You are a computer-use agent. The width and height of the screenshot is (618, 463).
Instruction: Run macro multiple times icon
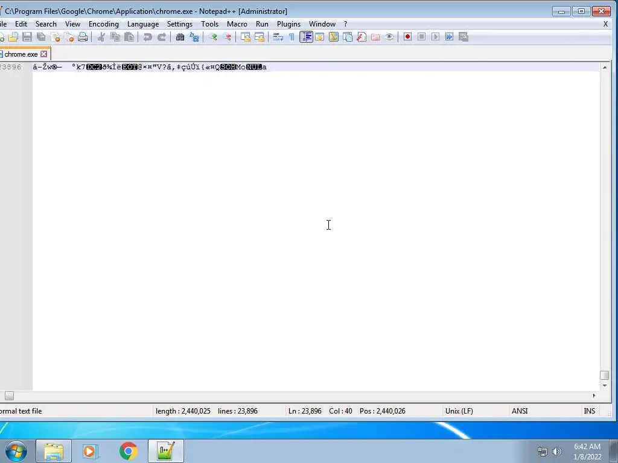click(x=449, y=37)
